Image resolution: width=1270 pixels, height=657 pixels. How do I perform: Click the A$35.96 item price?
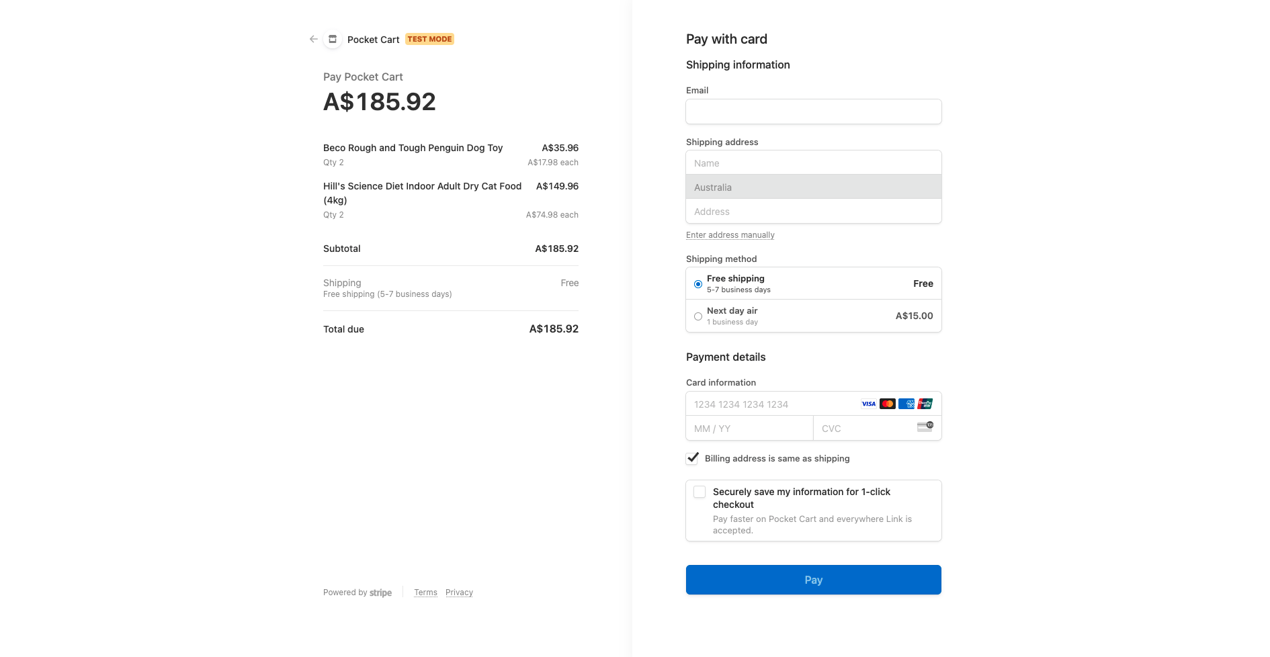[x=560, y=148]
